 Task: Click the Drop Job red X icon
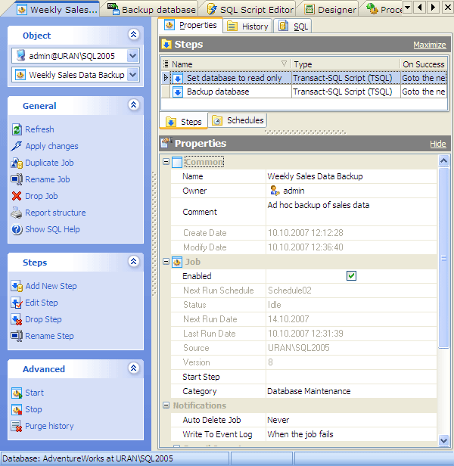(17, 196)
